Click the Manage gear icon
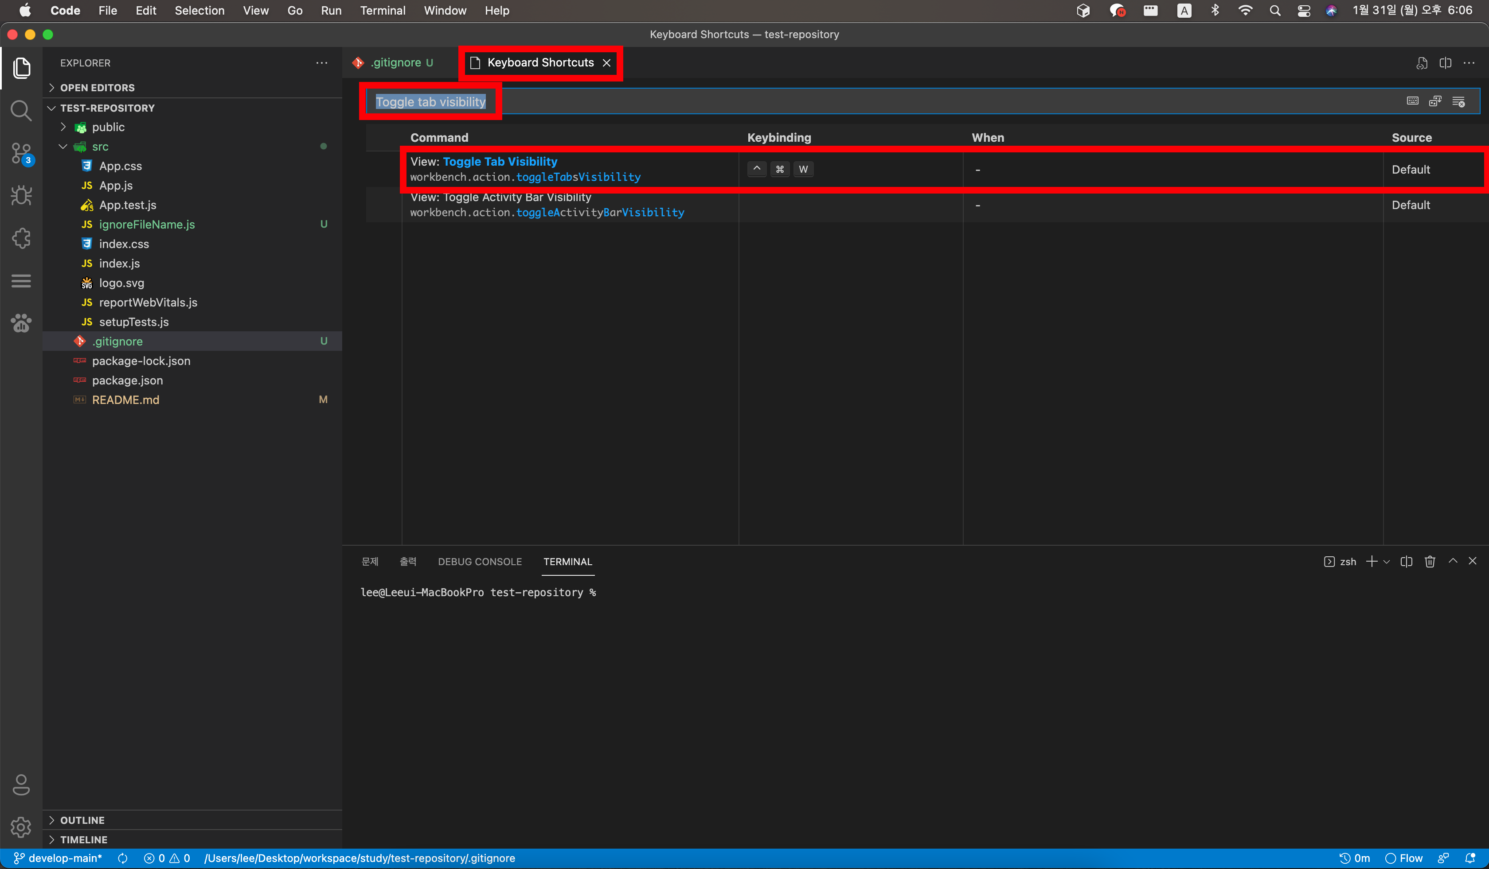 21,827
